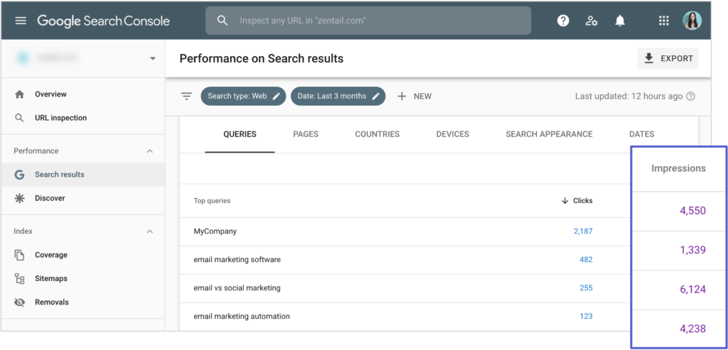This screenshot has height=350, width=728.
Task: Switch to the PAGES tab
Action: pos(306,134)
